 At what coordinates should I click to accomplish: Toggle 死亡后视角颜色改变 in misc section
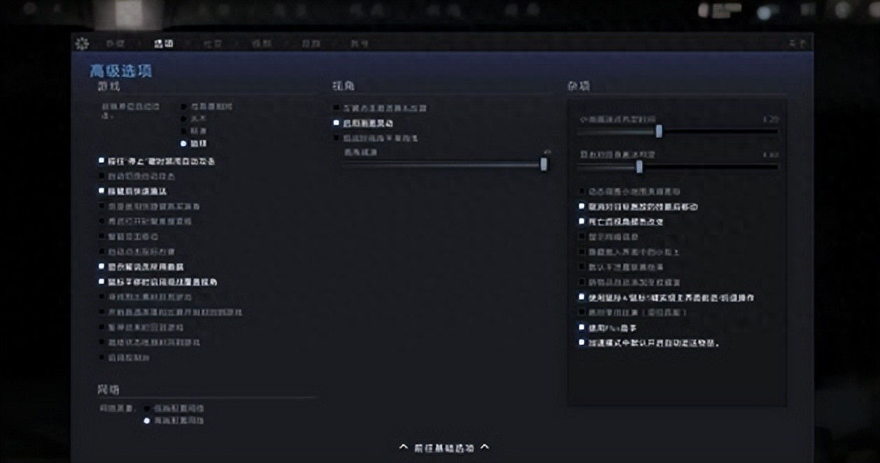(x=581, y=222)
